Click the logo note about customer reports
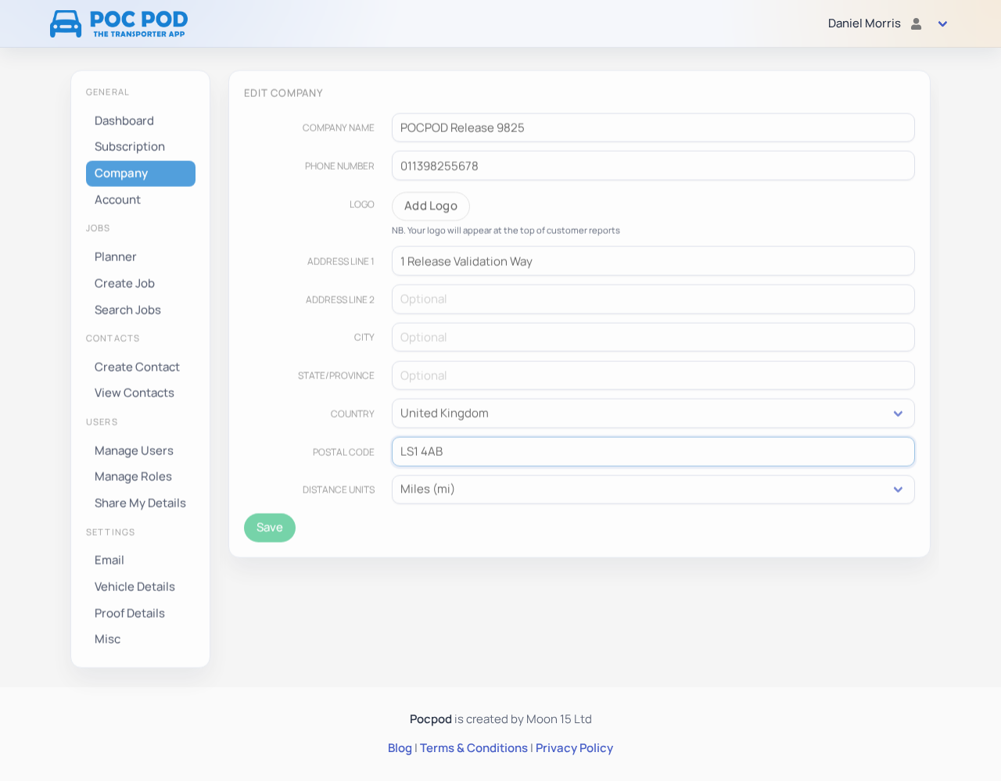The image size is (1001, 781). tap(506, 231)
